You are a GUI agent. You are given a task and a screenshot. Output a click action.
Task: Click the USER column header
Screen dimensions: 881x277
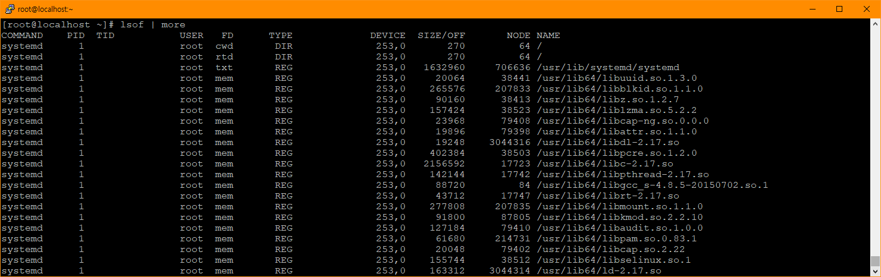coord(192,35)
